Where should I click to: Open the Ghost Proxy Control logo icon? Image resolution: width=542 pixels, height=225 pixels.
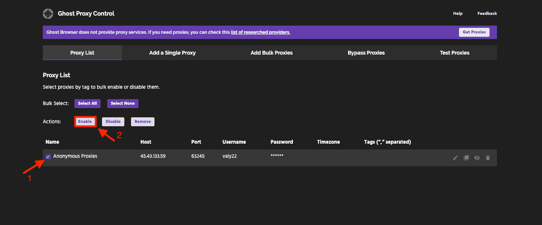pyautogui.click(x=48, y=13)
